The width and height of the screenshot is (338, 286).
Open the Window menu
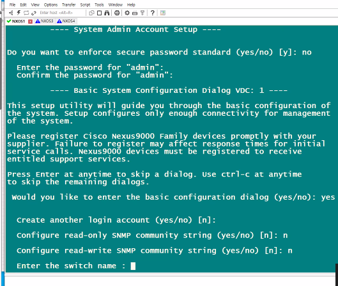pos(115,4)
